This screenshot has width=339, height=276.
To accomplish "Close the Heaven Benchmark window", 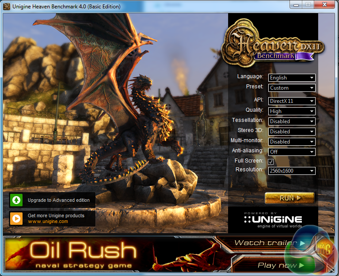I will click(324, 5).
